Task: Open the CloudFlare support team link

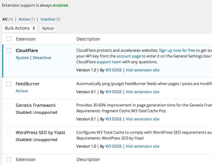Action: click(109, 62)
